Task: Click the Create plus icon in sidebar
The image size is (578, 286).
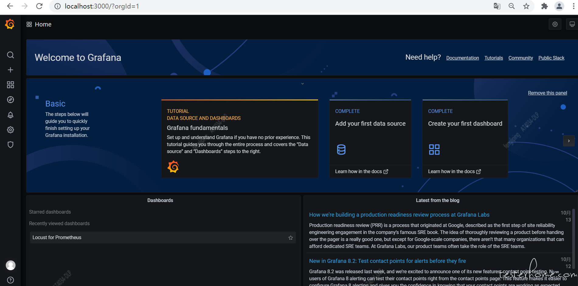Action: click(x=10, y=70)
